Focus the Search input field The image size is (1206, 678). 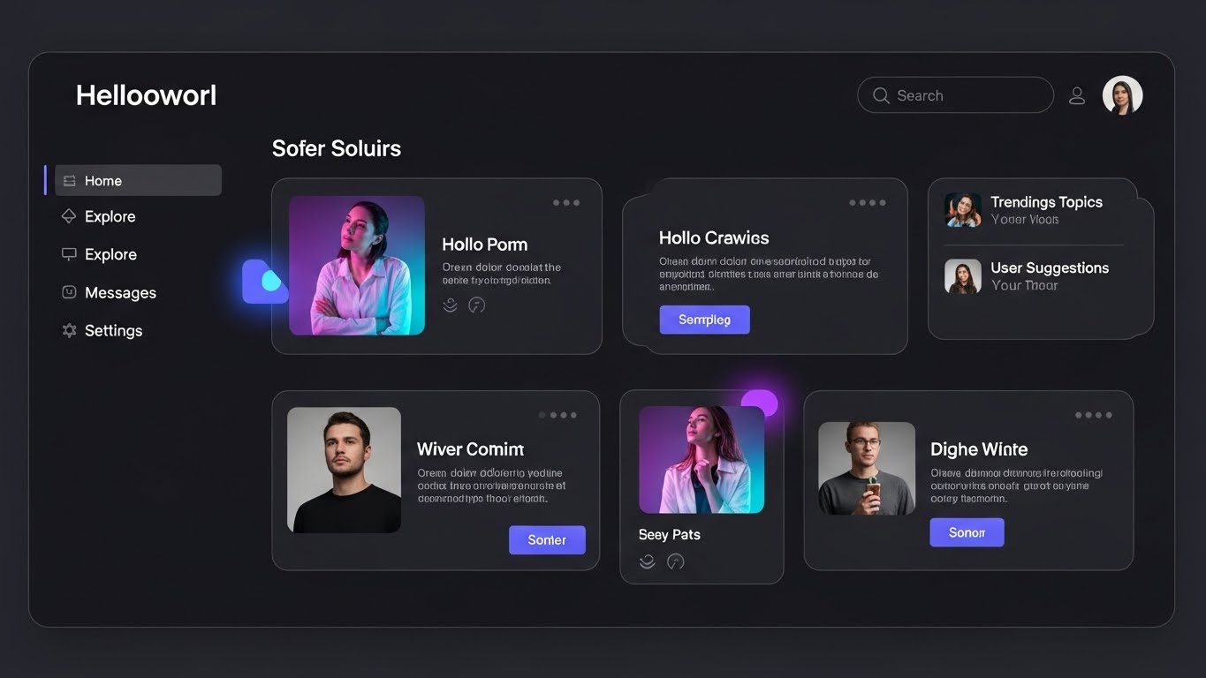955,95
